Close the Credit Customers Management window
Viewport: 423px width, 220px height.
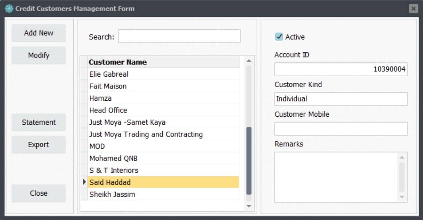[x=413, y=9]
